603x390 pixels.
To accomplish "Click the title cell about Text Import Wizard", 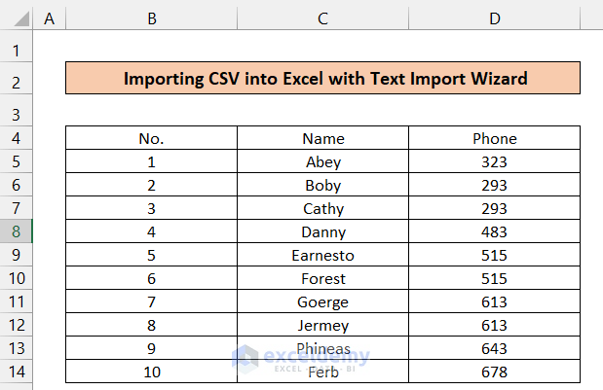I will pos(322,79).
